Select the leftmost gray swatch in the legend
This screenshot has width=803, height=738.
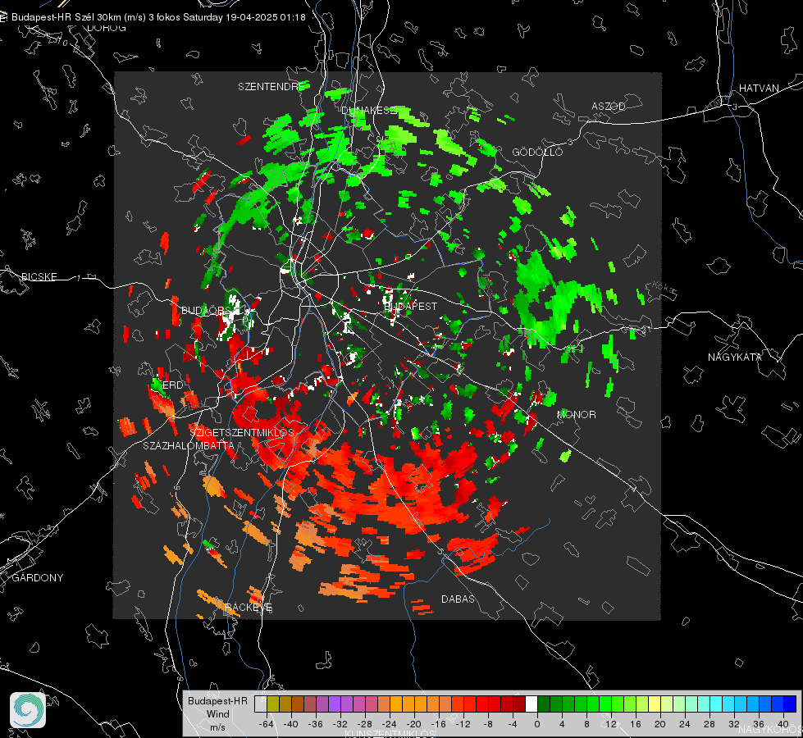pyautogui.click(x=261, y=704)
